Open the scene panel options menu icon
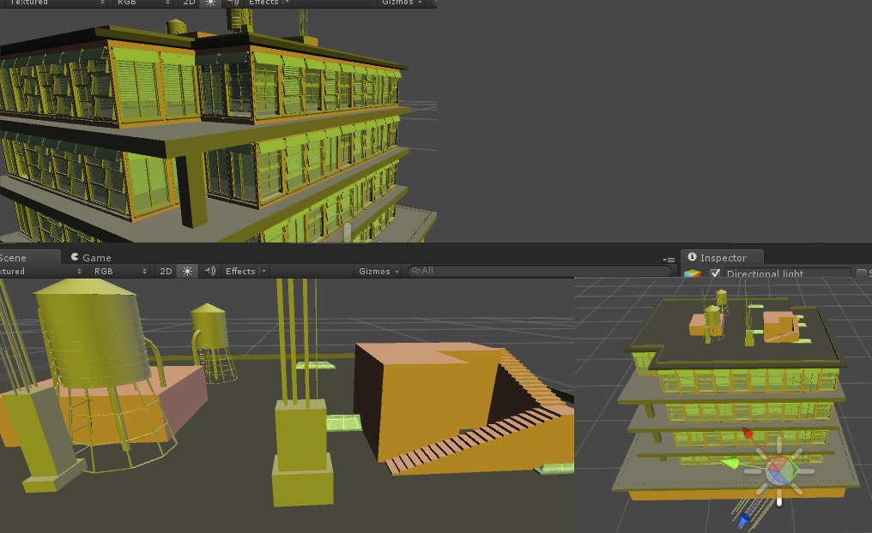The image size is (872, 533). 669,260
